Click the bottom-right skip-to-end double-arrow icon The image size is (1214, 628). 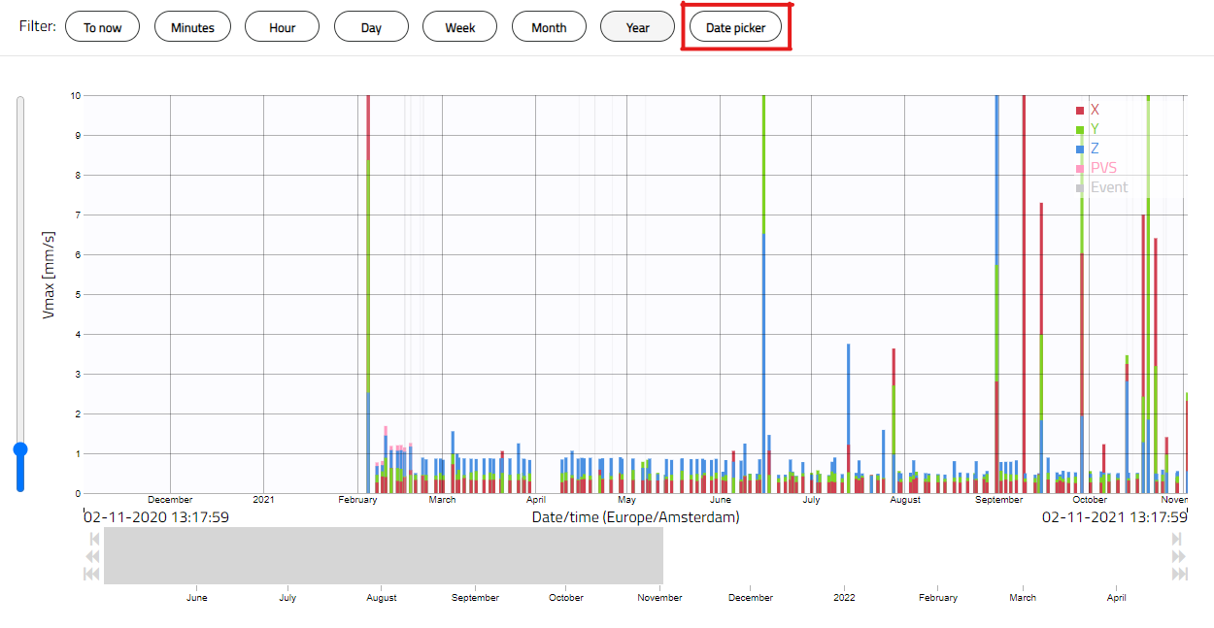pos(1179,574)
